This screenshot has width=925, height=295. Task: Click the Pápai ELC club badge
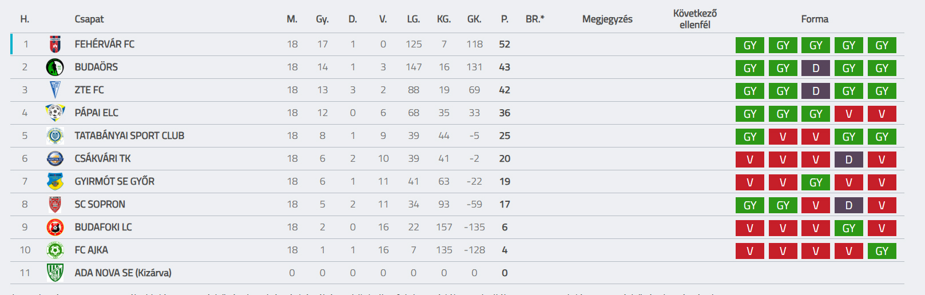[x=55, y=113]
